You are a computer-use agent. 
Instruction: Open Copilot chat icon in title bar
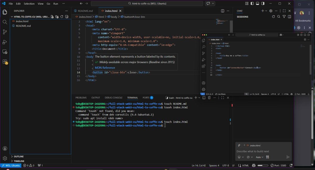click(209, 4)
